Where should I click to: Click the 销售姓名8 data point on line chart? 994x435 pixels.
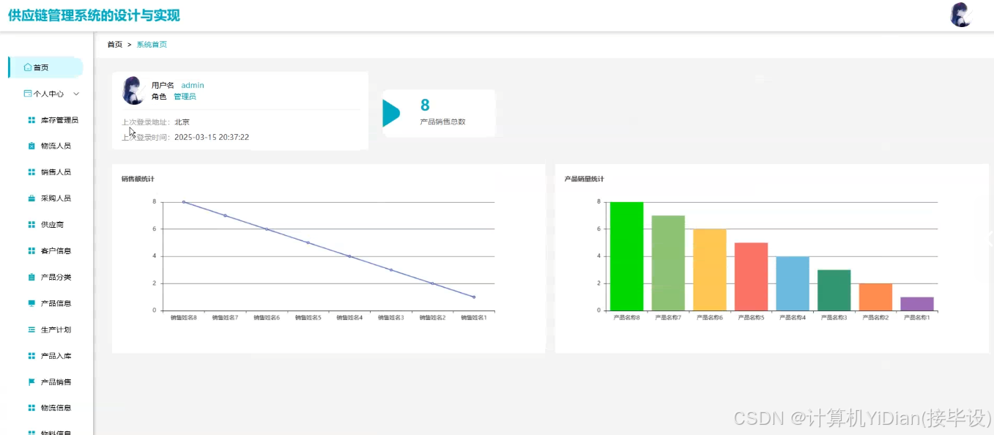pyautogui.click(x=183, y=202)
